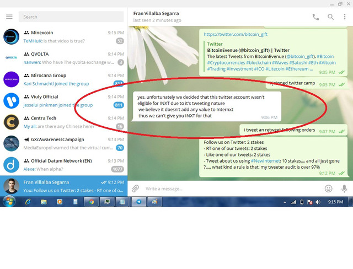The image size is (353, 269).
Task: Open the three-dot chat options menu
Action: 344,17
